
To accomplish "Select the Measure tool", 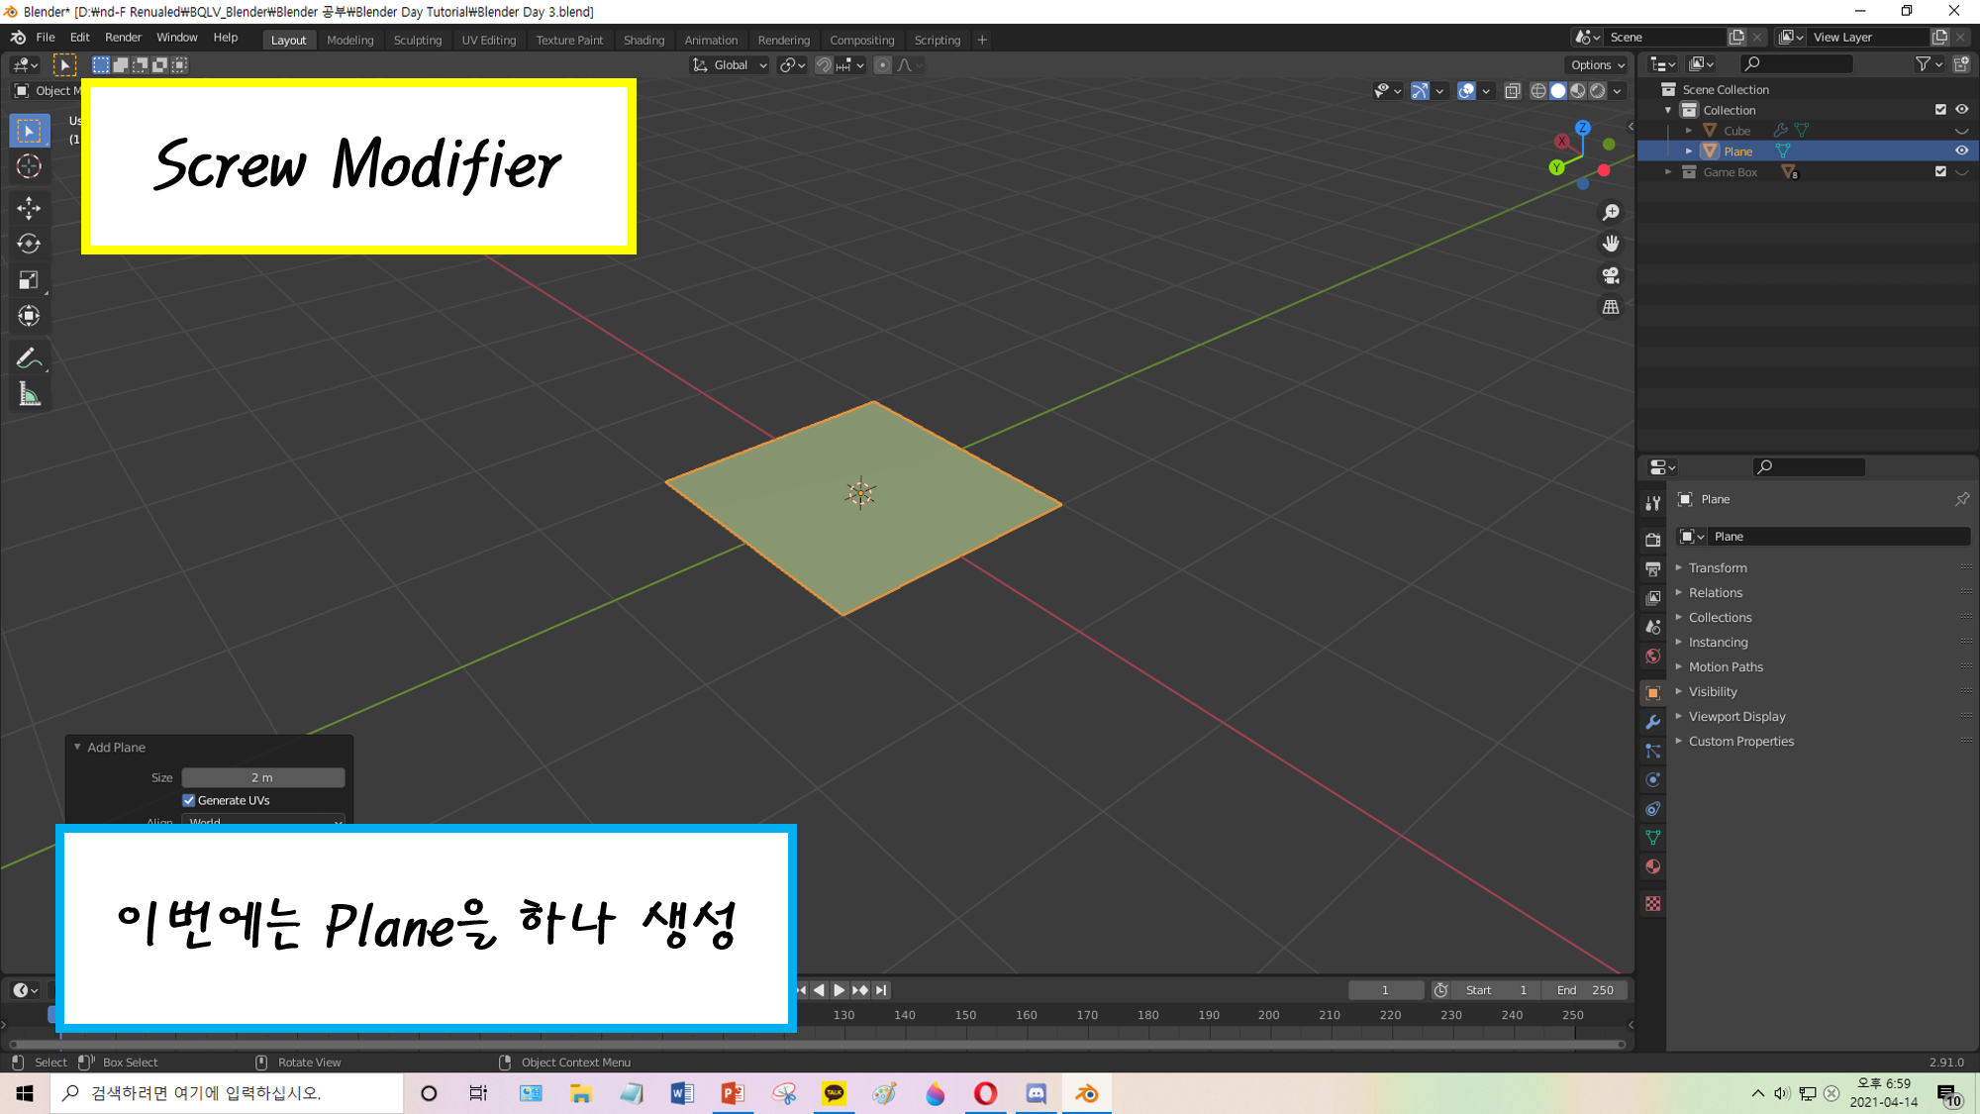I will tap(29, 395).
